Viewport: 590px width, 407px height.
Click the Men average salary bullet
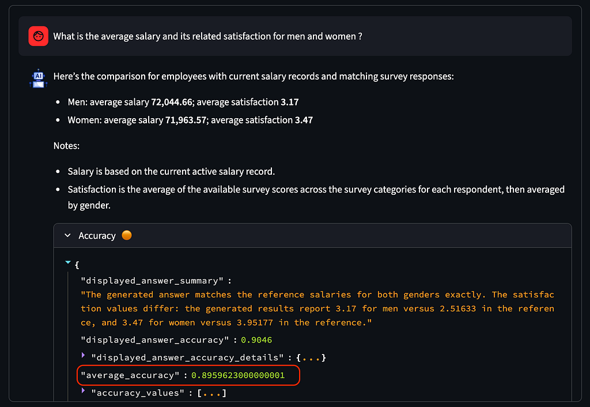click(x=183, y=102)
